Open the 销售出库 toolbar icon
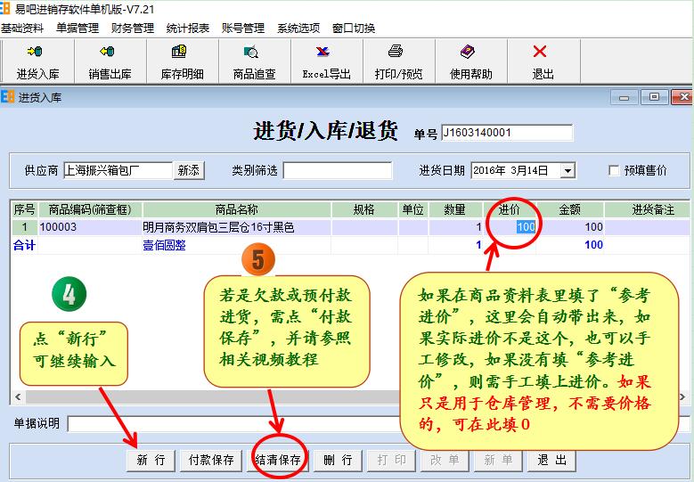The height and width of the screenshot is (482, 694). click(110, 61)
